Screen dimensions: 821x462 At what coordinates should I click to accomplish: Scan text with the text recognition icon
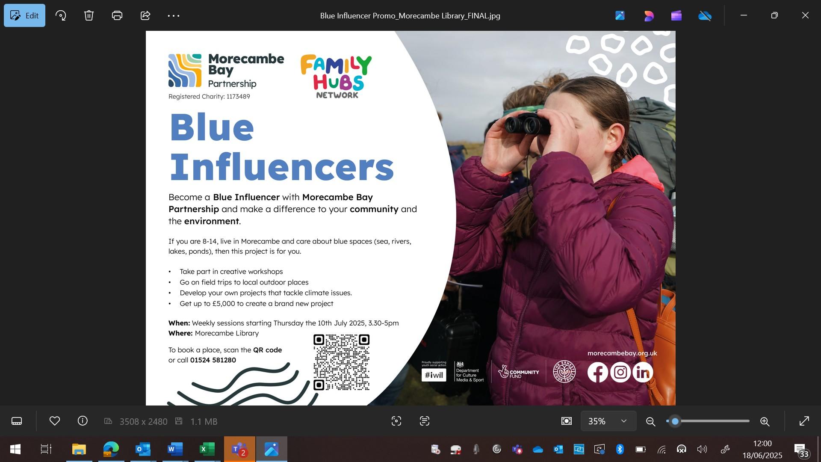tap(425, 421)
